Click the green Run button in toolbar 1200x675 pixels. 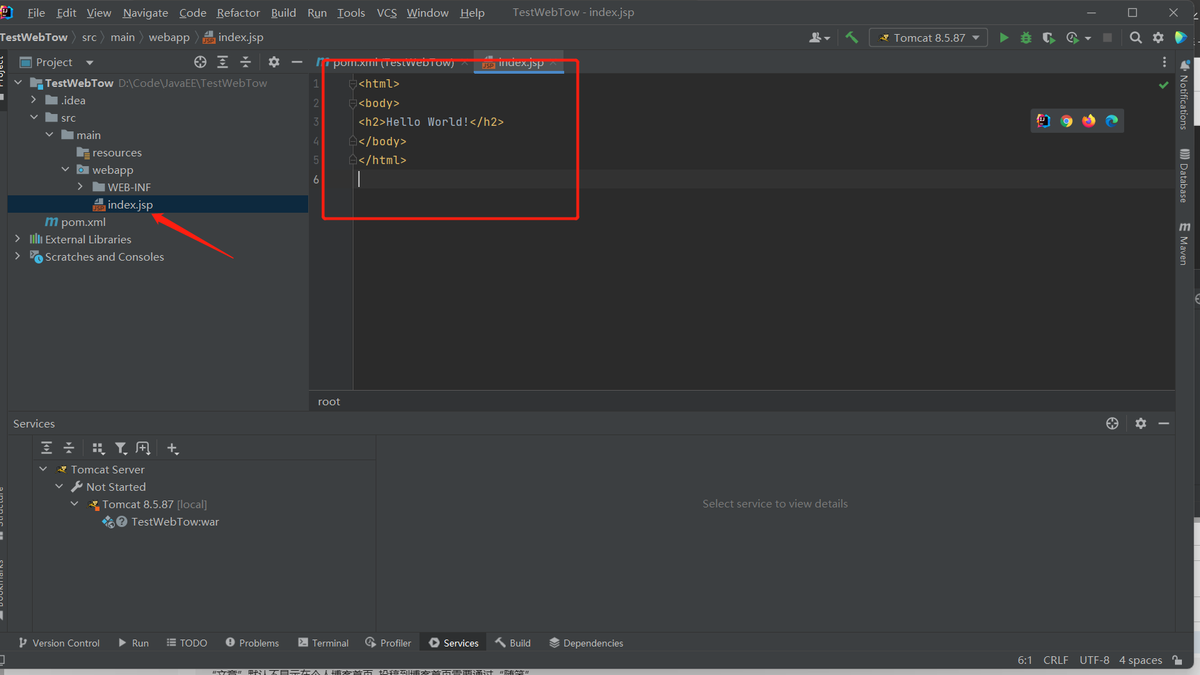(1003, 38)
